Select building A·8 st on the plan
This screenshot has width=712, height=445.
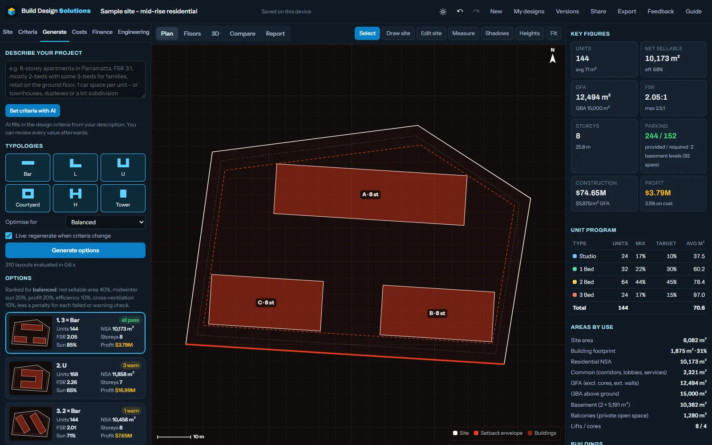coord(370,194)
